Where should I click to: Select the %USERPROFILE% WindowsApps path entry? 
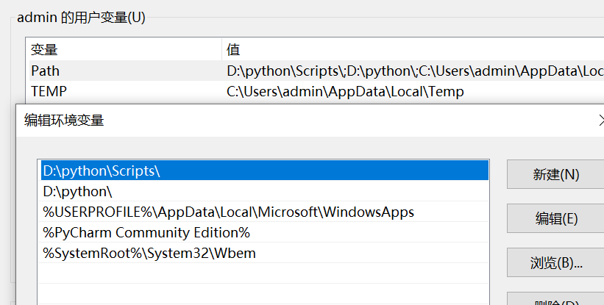(x=264, y=212)
